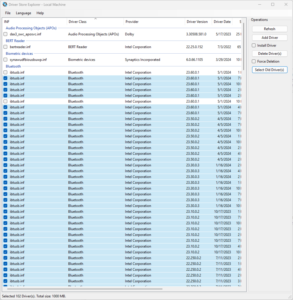Sort list by Driver Version column header
Image resolution: width=293 pixels, height=300 pixels.
pyautogui.click(x=197, y=22)
